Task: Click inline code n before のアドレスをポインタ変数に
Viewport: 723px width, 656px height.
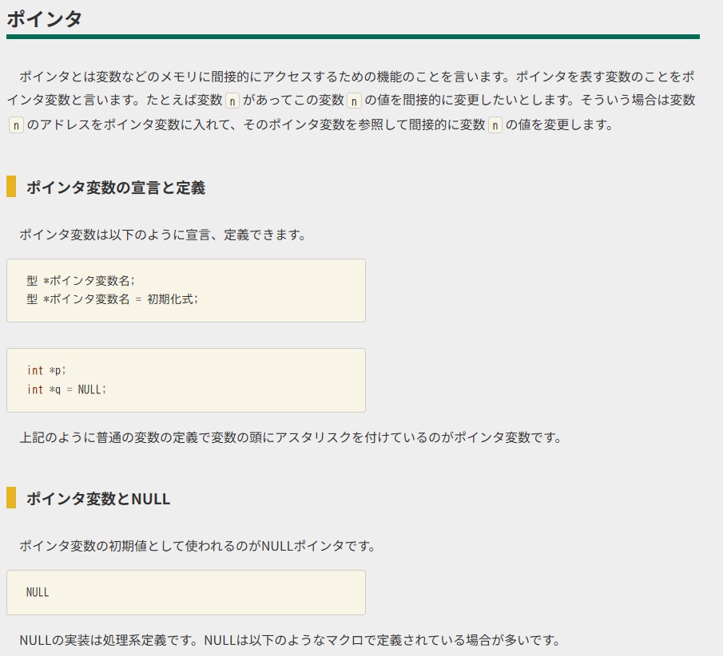Action: (16, 124)
